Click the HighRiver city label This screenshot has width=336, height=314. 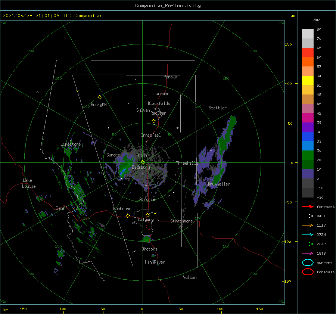pos(155,262)
